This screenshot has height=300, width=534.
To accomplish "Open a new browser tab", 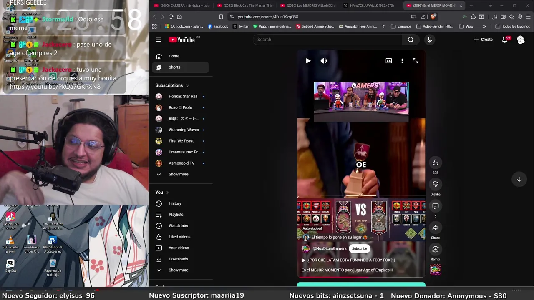I will [471, 5].
